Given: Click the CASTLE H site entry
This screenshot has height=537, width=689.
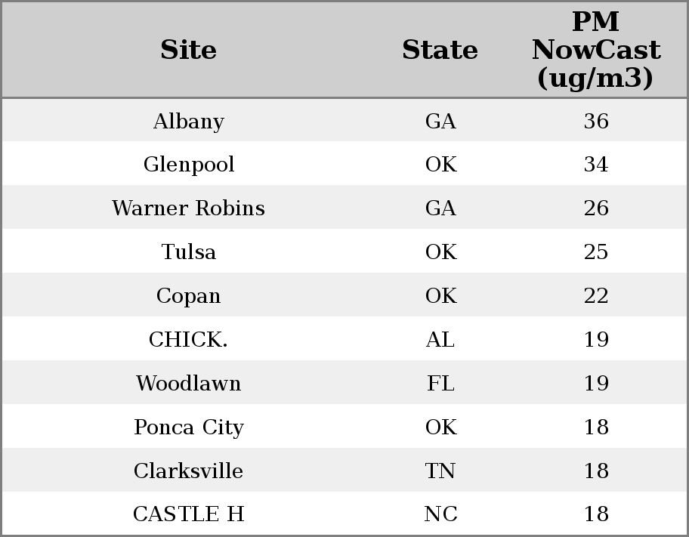Looking at the screenshot, I should (188, 514).
